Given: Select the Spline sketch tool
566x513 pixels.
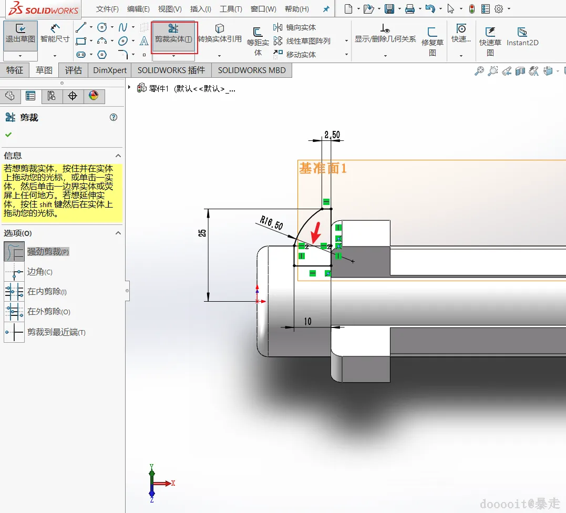Looking at the screenshot, I should coord(123,27).
